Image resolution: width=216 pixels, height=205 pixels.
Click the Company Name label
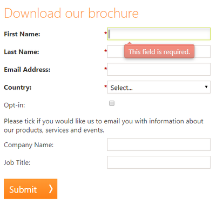pos(29,145)
